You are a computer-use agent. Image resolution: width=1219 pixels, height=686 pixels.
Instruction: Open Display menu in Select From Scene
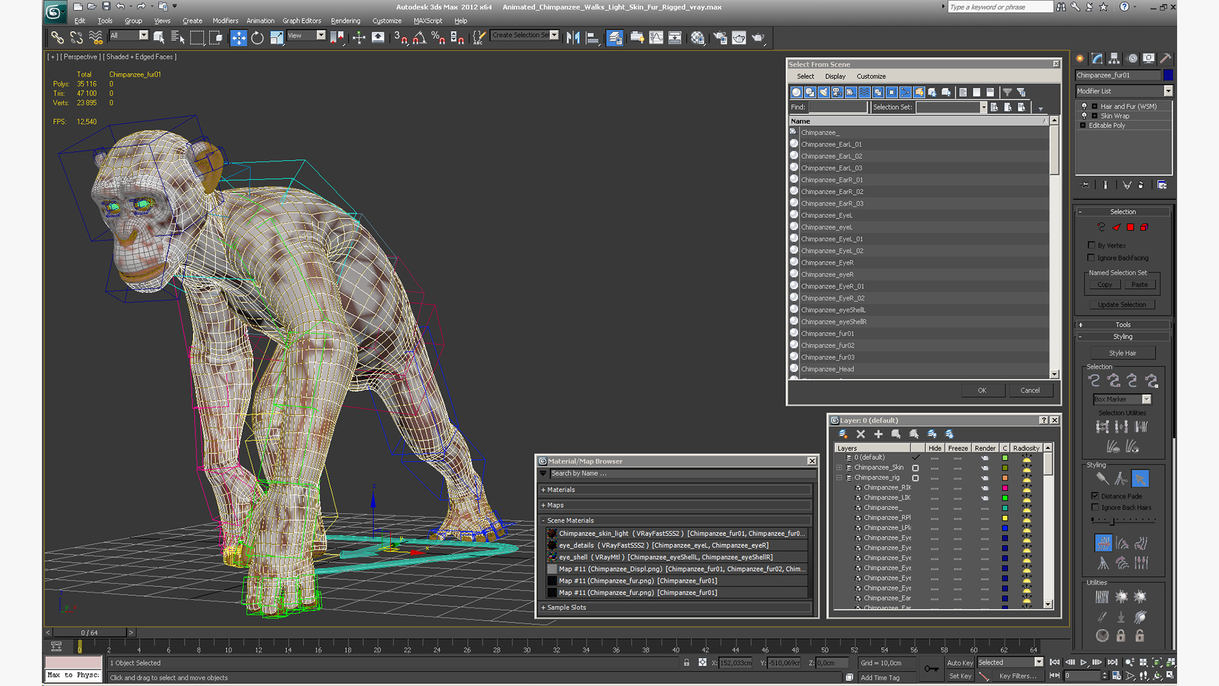click(835, 76)
